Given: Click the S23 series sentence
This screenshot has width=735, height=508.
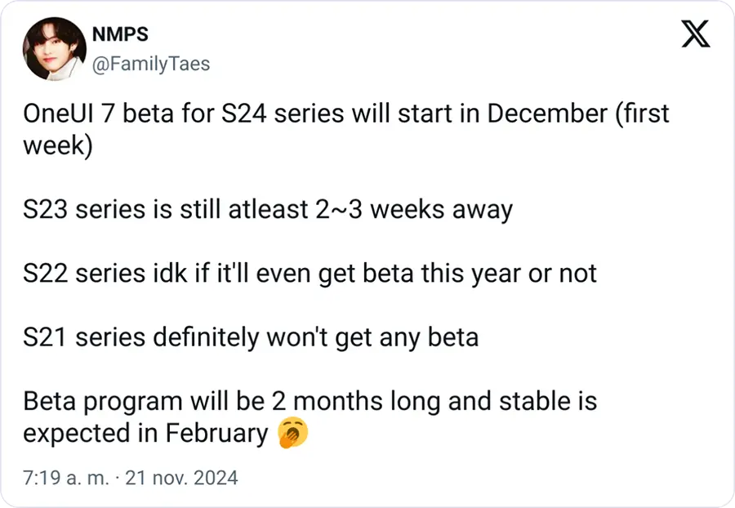Looking at the screenshot, I should coord(268,209).
